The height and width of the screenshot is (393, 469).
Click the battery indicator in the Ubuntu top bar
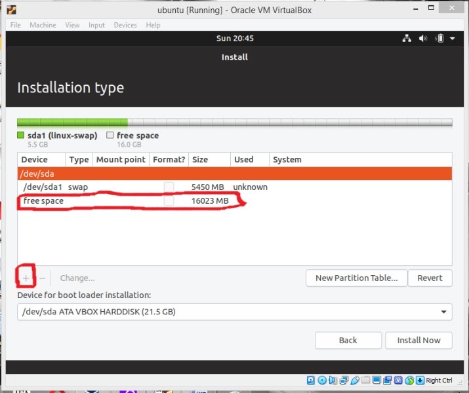pyautogui.click(x=439, y=38)
